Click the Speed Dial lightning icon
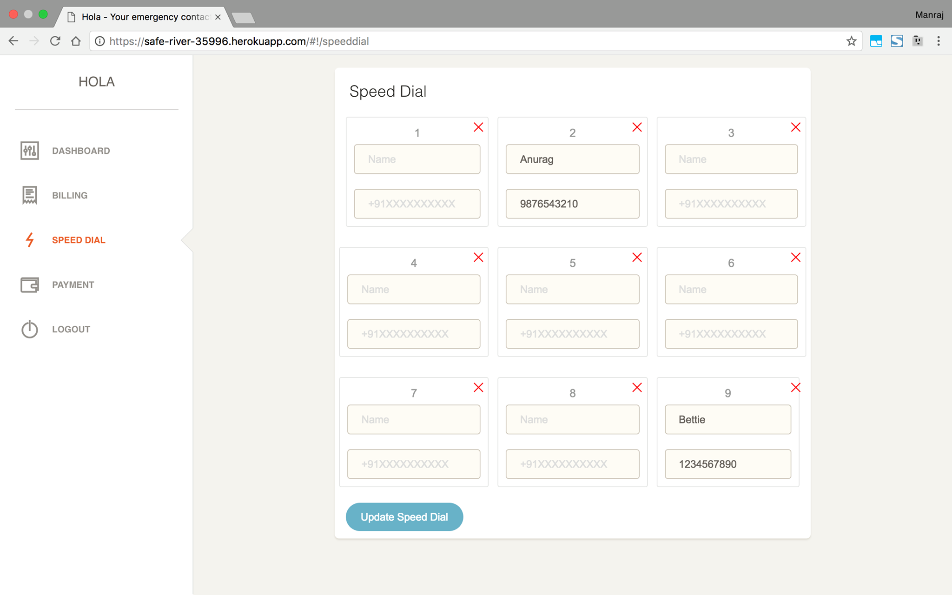The height and width of the screenshot is (595, 952). (29, 240)
